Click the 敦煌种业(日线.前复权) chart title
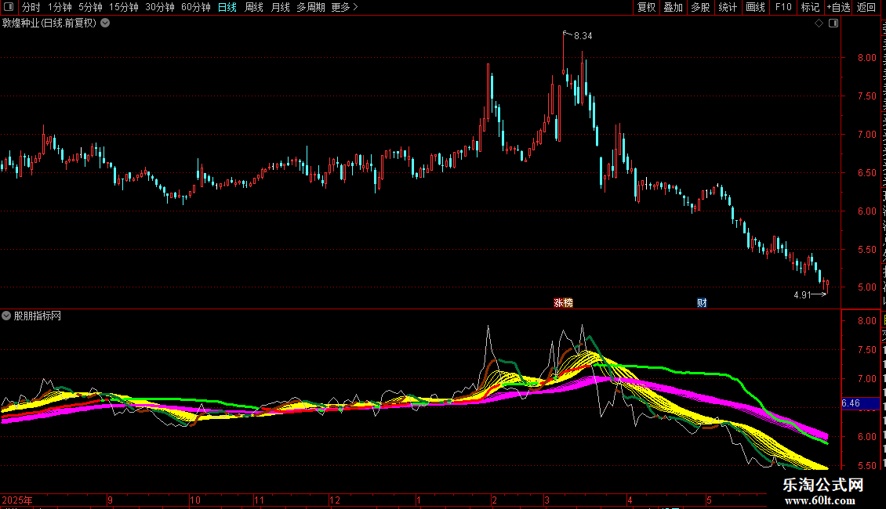The height and width of the screenshot is (509, 886). [49, 23]
